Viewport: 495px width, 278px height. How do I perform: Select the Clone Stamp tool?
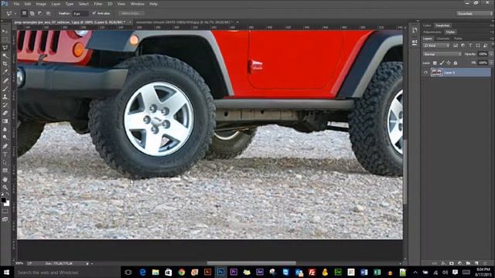(5, 97)
